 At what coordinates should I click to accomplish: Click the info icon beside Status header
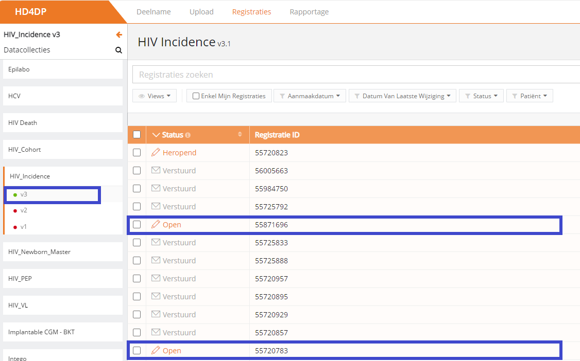coord(188,135)
